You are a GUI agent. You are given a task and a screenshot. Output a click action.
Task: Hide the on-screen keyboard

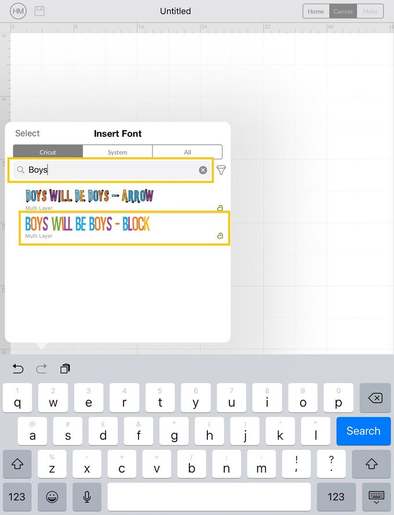[376, 496]
